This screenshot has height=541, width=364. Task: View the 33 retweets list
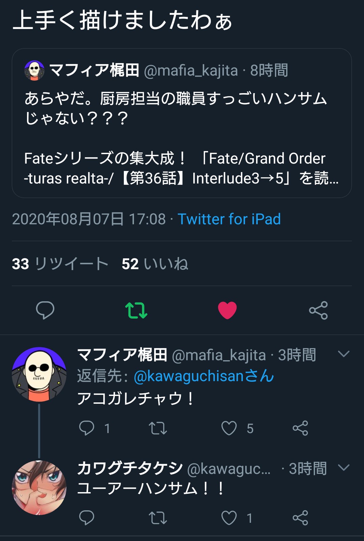60,264
